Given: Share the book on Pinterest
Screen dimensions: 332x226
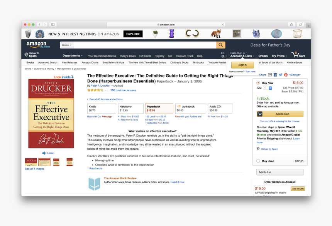Looking at the screenshot, I should [286, 75].
